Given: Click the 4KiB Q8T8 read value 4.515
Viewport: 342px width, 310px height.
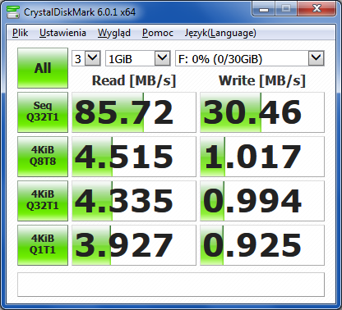Looking at the screenshot, I should (x=134, y=157).
